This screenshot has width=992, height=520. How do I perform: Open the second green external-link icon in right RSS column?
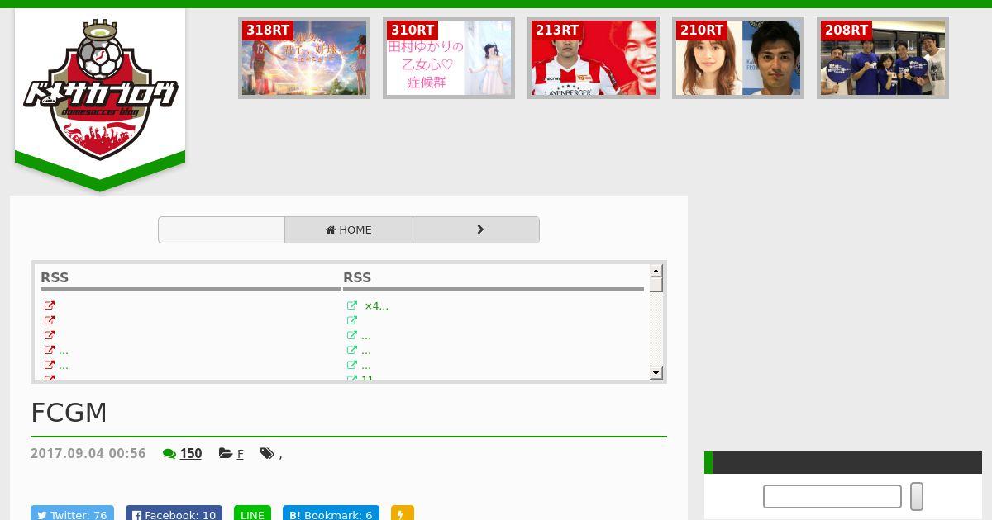pos(352,320)
